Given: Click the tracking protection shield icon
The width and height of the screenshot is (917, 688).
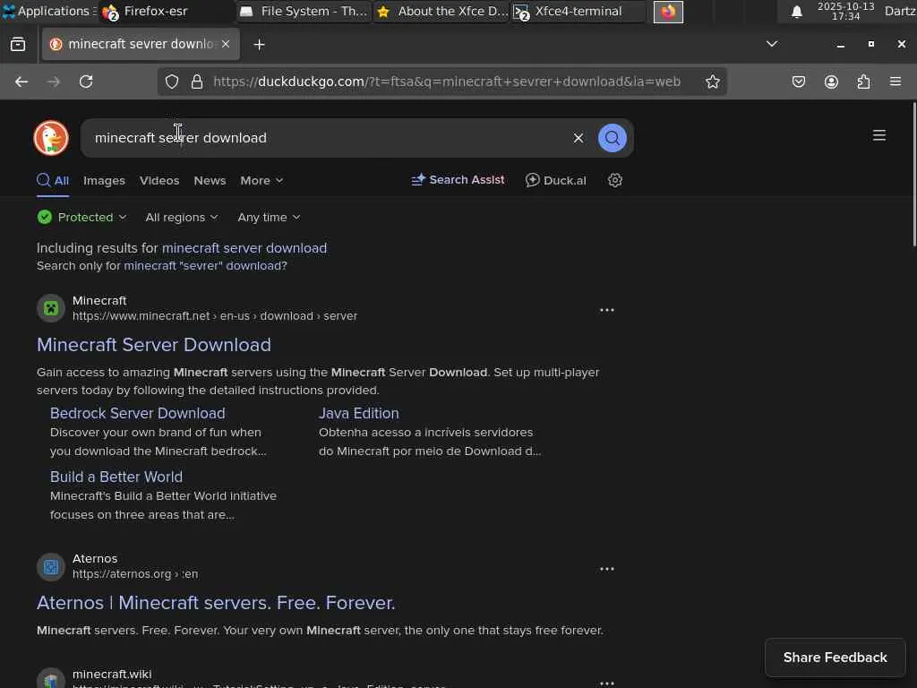Looking at the screenshot, I should click(171, 82).
